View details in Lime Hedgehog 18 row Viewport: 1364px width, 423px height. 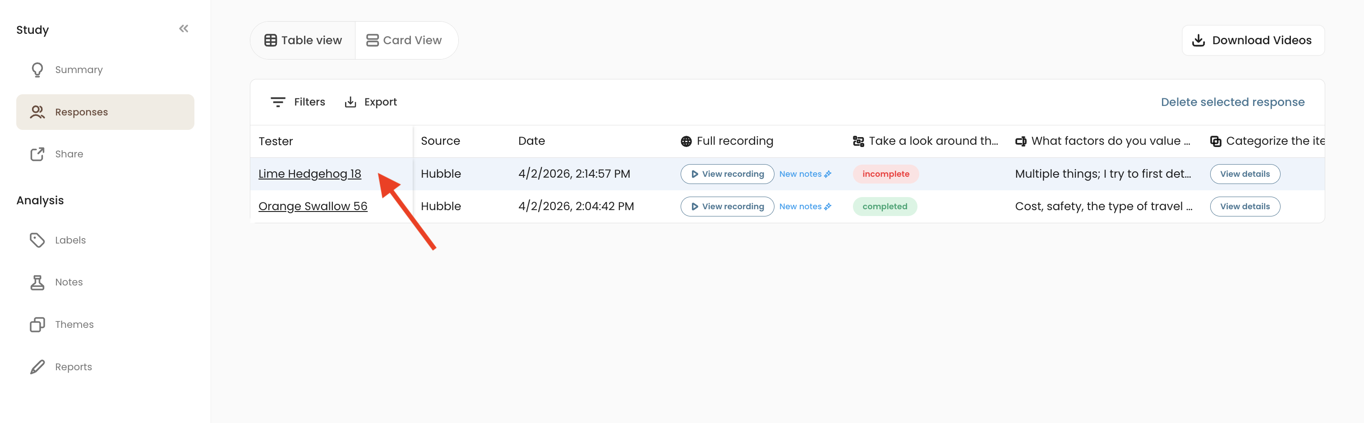click(1245, 174)
